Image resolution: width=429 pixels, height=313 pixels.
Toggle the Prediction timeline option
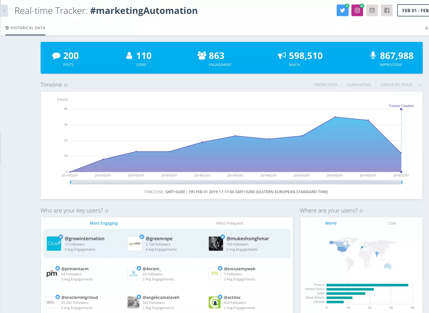[325, 85]
